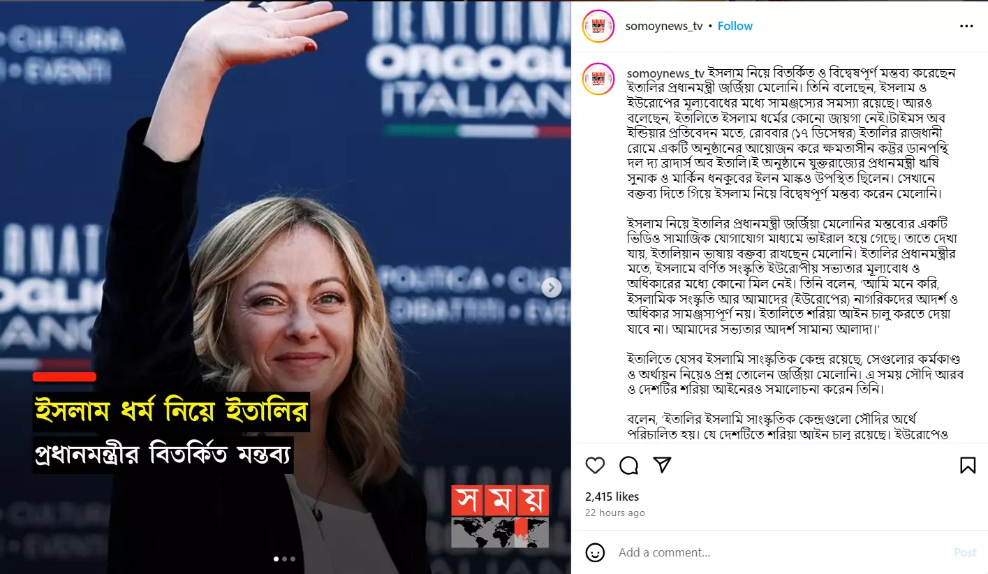988x574 pixels.
Task: View the 2,415 likes list
Action: tap(612, 496)
